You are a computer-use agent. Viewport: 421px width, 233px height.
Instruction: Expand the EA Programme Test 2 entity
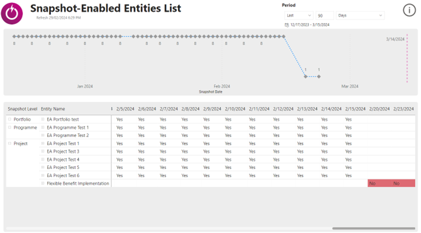tap(42, 135)
